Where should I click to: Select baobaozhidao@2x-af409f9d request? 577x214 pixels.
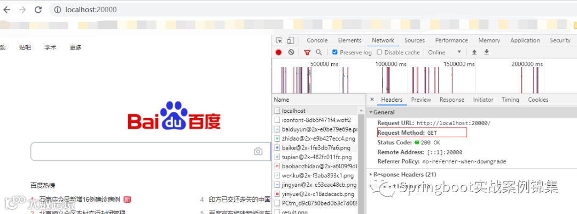click(316, 166)
